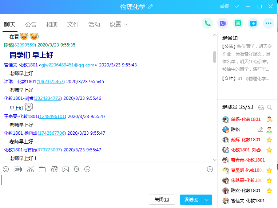Open the send button dropdown arrow
This screenshot has width=278, height=208.
[207, 200]
